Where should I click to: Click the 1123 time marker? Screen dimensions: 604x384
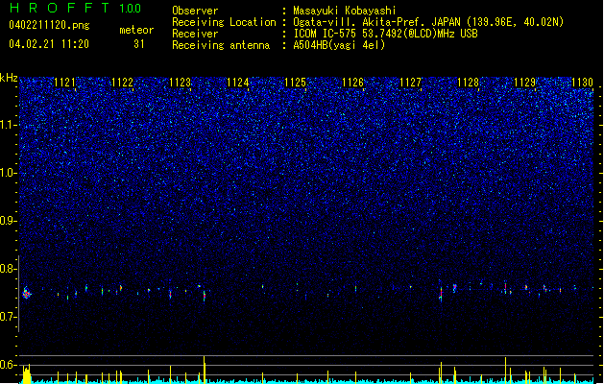180,83
